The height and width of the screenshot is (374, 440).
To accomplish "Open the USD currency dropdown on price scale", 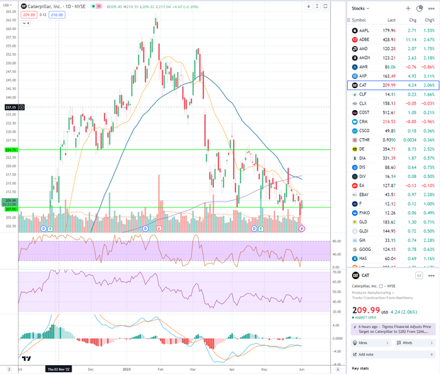I will point(7,5).
